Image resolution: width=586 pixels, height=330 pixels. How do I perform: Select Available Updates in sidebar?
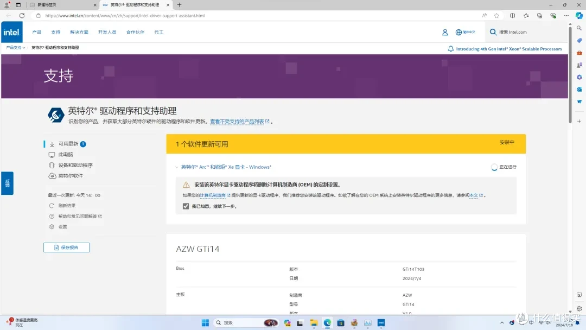(x=68, y=144)
